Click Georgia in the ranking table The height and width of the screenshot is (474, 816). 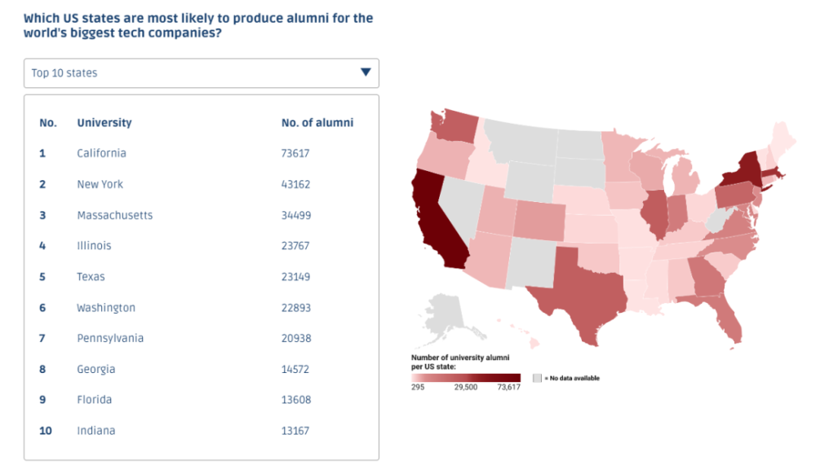click(x=95, y=369)
